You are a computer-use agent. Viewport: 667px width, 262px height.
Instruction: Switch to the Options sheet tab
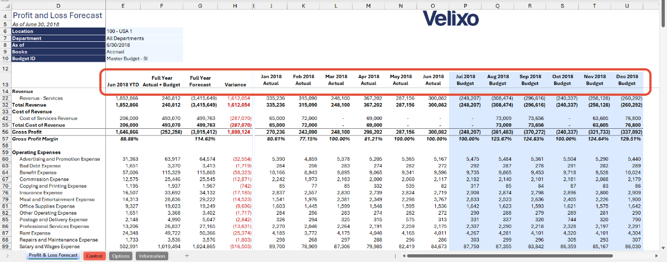point(121,256)
